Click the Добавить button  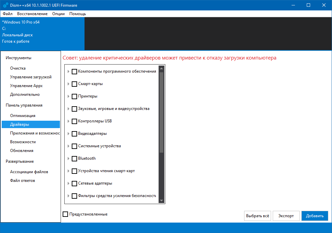pyautogui.click(x=314, y=216)
